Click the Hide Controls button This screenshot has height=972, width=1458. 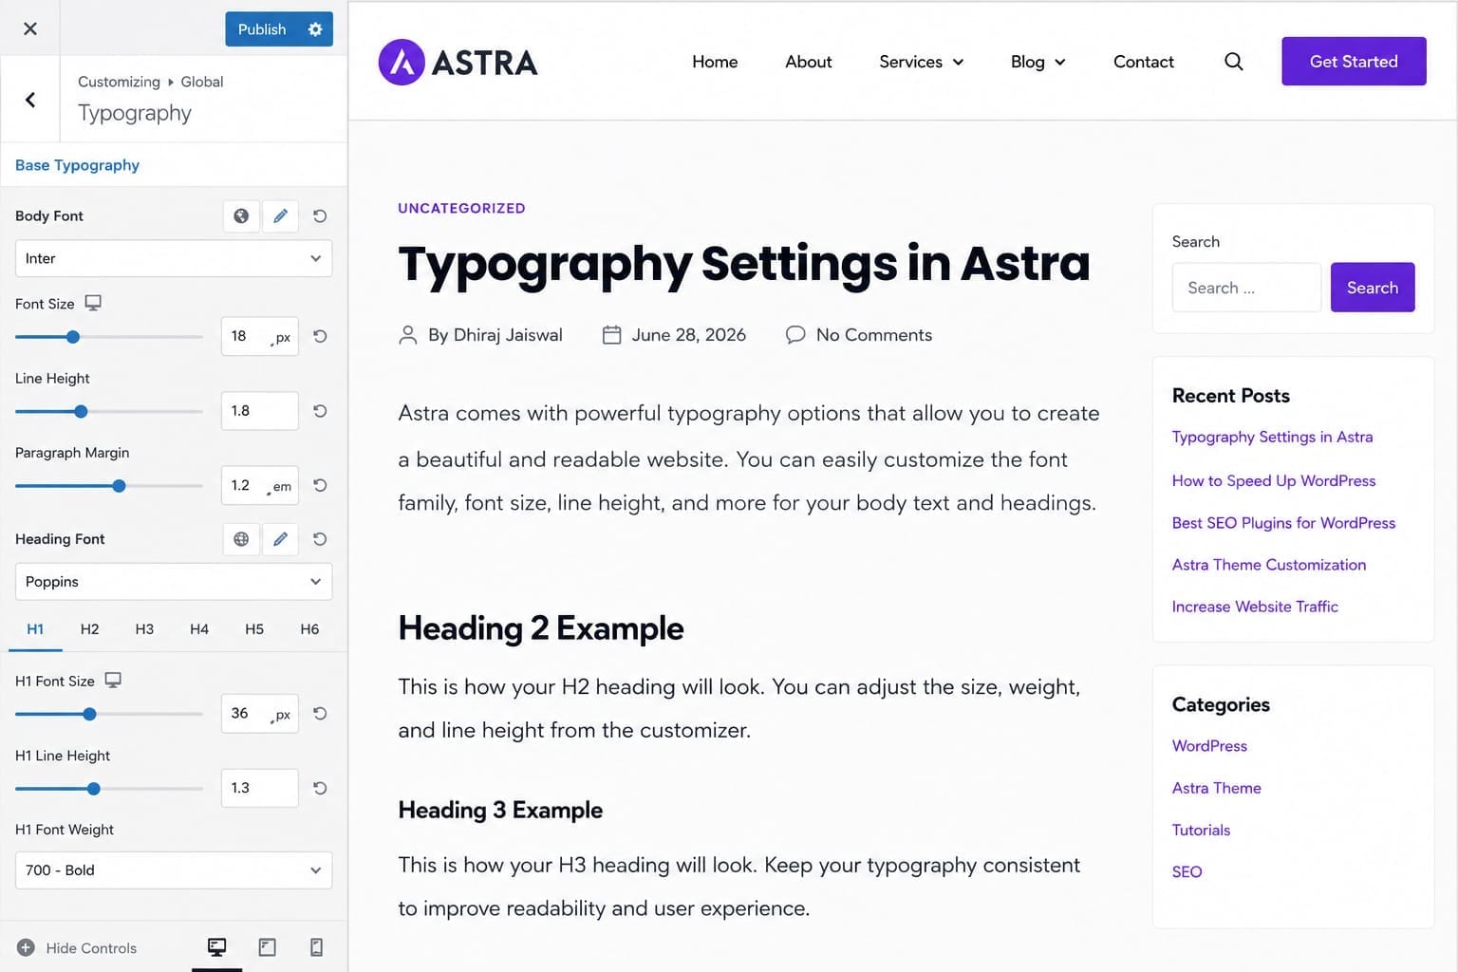[77, 947]
